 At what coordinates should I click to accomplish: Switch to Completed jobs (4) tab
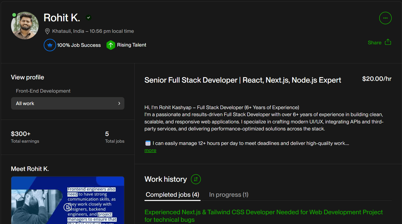click(x=173, y=195)
